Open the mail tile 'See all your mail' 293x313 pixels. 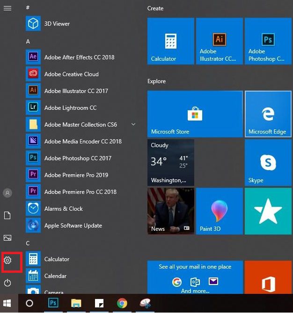point(195,277)
